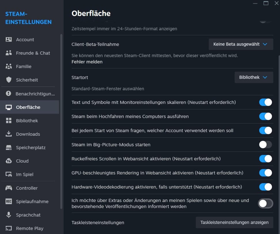Screen dimensions: 280x234
Task: Click the Controller gamepad icon
Action: coord(9,188)
